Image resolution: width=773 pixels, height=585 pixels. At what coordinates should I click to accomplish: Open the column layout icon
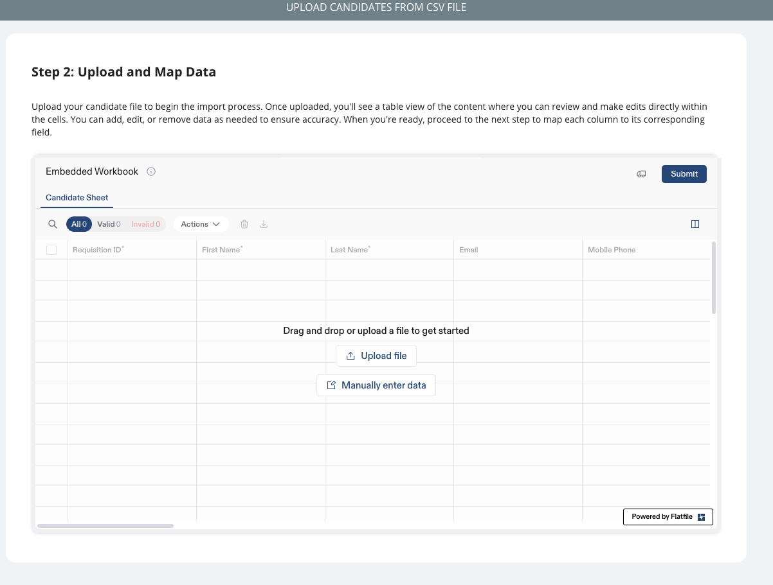tap(695, 224)
